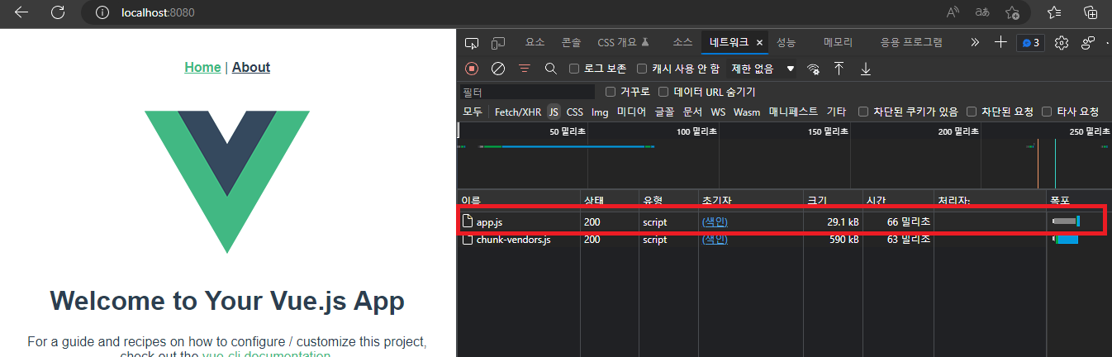1112x357 pixels.
Task: Click the 필터 text input field
Action: tap(527, 92)
